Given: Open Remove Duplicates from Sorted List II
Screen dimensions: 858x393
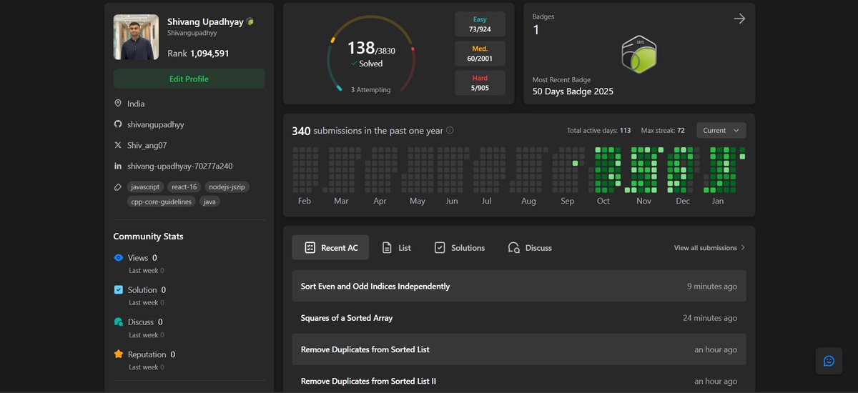Looking at the screenshot, I should point(519,381).
